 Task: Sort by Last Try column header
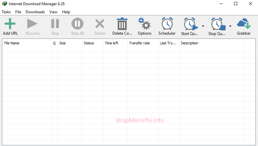coord(169,43)
